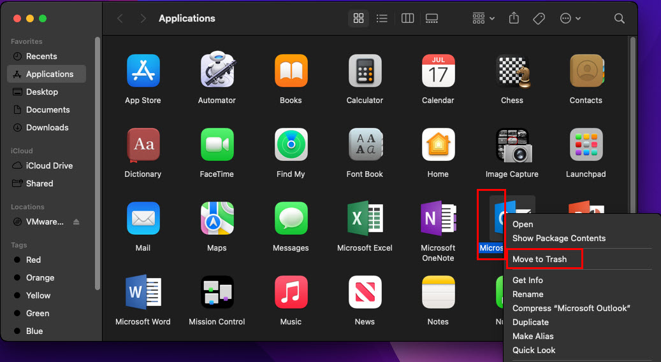Select the Microsoft Excel icon

coord(365,218)
